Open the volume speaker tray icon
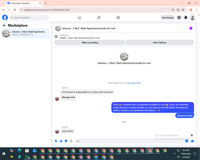Image resolution: width=200 pixels, height=160 pixels. (x=178, y=157)
